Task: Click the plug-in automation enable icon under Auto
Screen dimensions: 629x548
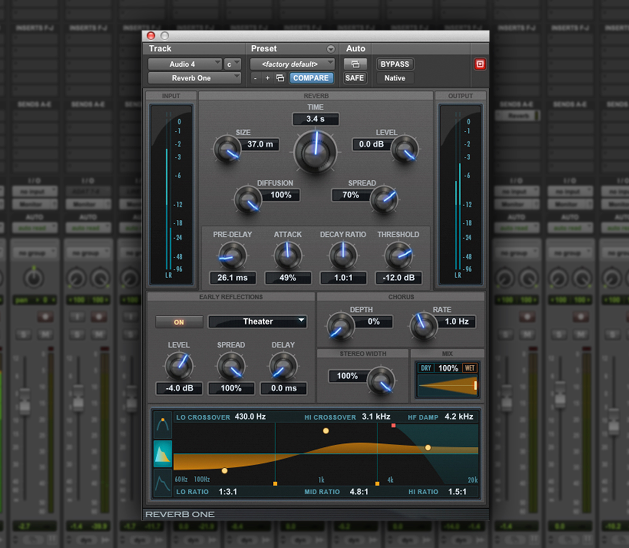Action: point(355,64)
